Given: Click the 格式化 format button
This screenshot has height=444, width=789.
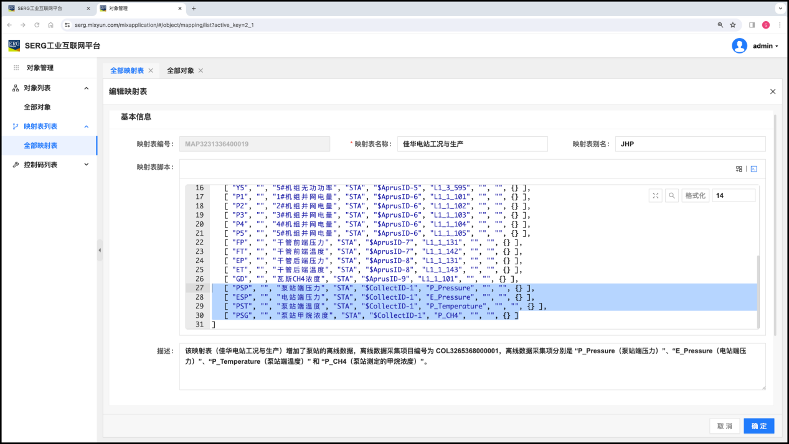Looking at the screenshot, I should click(695, 195).
